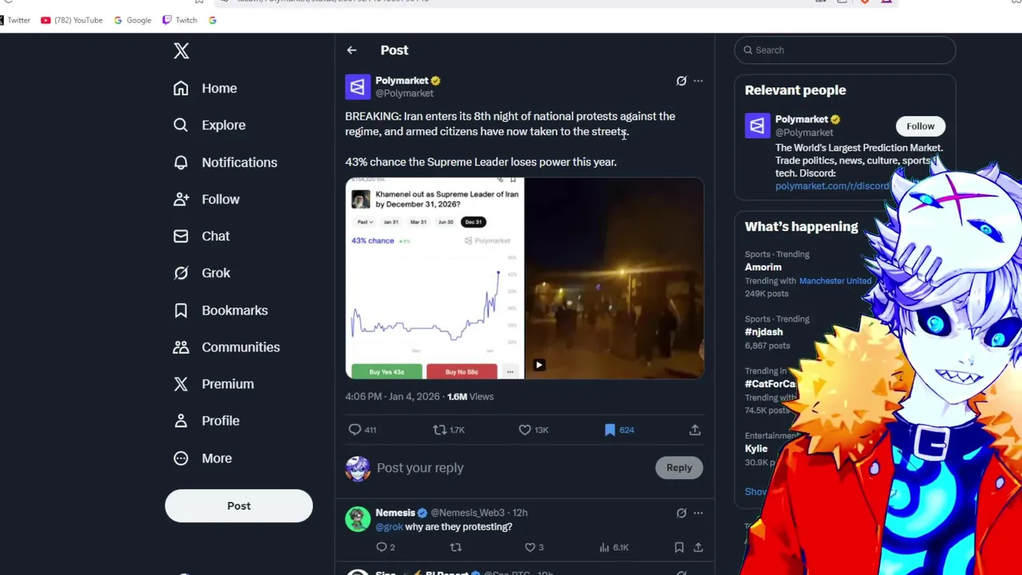Go back using the arrow icon
The width and height of the screenshot is (1022, 575).
(x=351, y=50)
